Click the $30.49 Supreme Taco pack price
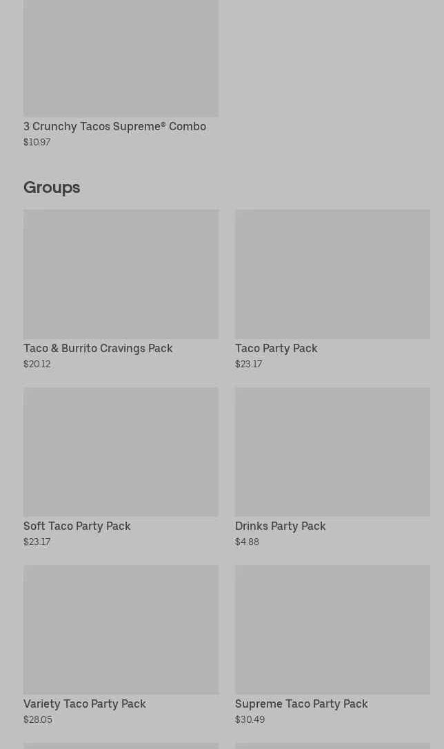Screen dimensions: 444x749 (x=250, y=719)
